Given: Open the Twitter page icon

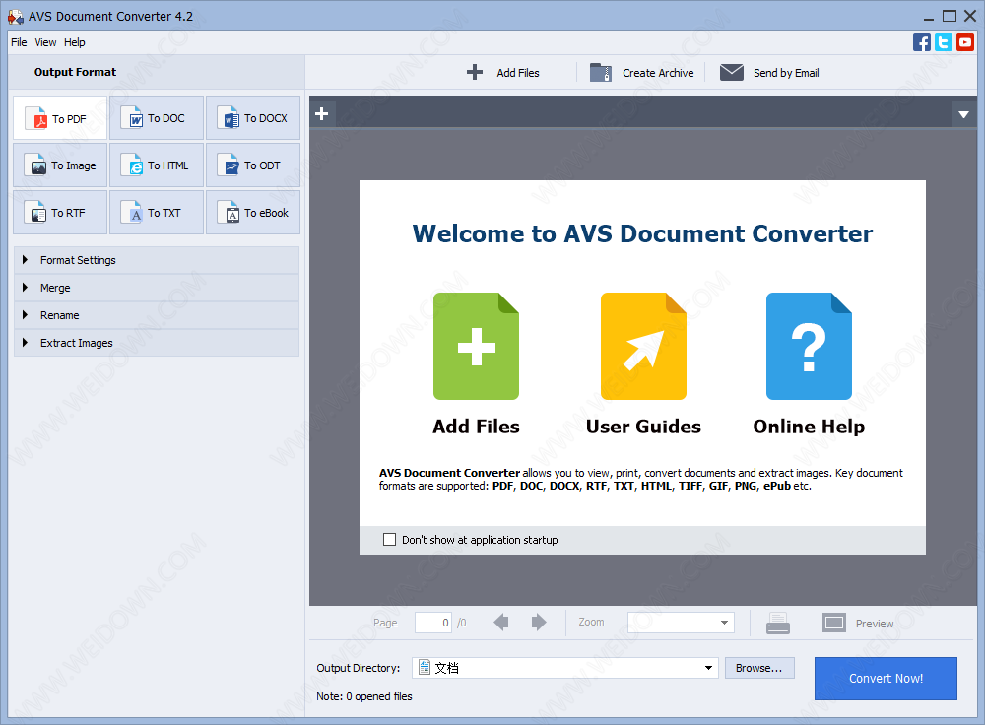Looking at the screenshot, I should pyautogui.click(x=943, y=42).
